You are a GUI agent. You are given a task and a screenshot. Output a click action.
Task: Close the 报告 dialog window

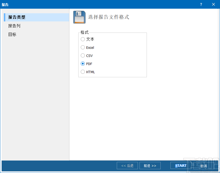click(x=213, y=4)
